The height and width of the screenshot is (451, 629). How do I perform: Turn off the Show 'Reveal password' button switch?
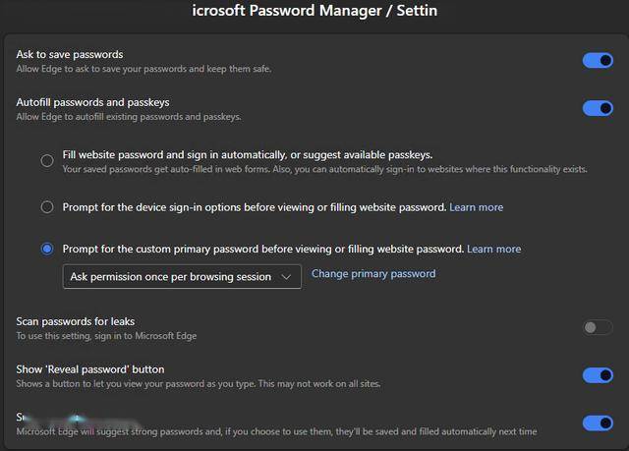tap(598, 374)
